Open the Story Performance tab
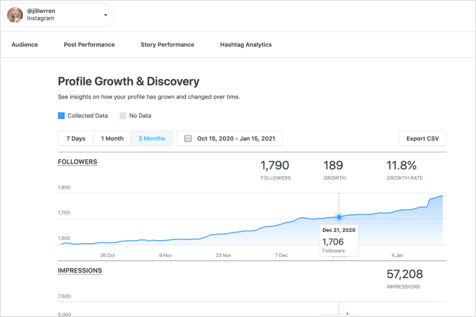This screenshot has width=476, height=317. [x=167, y=45]
